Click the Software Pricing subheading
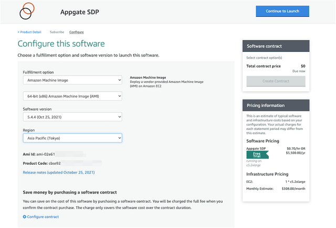 [x=262, y=141]
